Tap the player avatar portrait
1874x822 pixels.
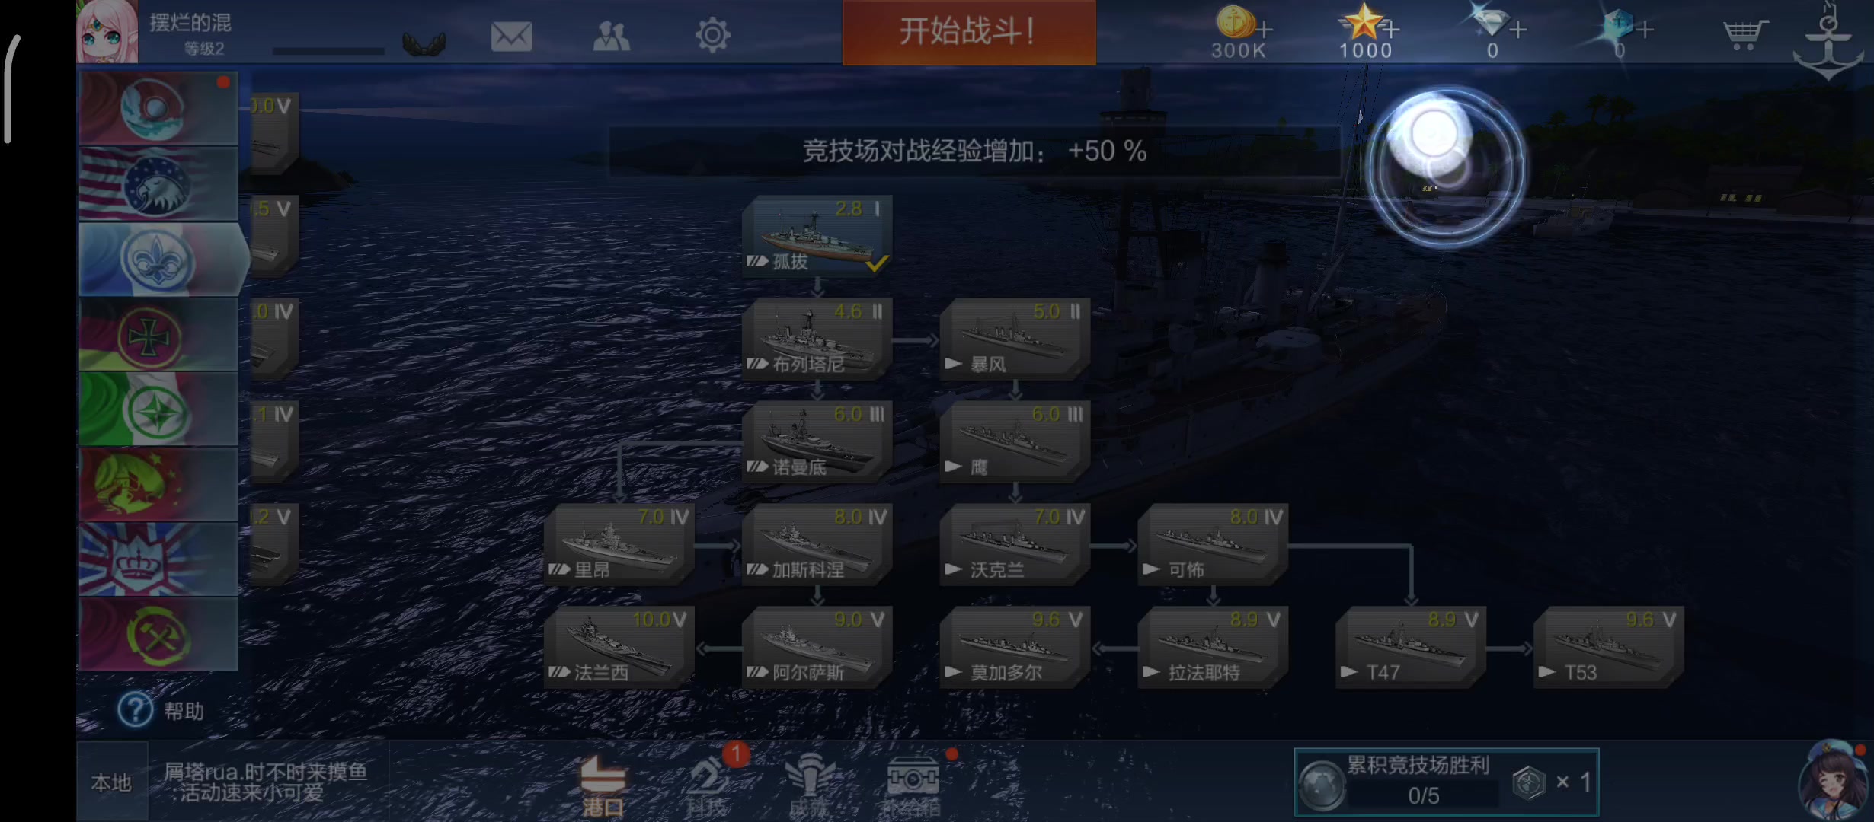107,31
